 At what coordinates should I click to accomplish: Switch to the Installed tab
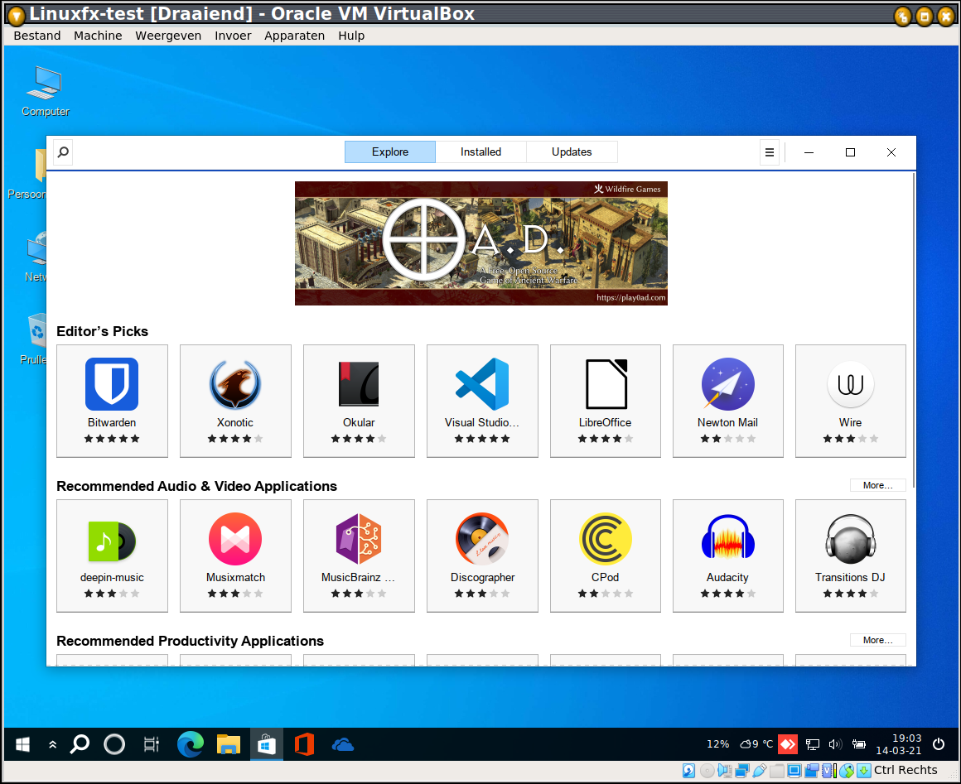coord(480,152)
